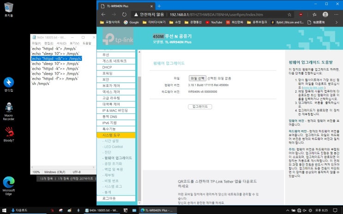Open Edge settings and more menu

tap(336, 15)
